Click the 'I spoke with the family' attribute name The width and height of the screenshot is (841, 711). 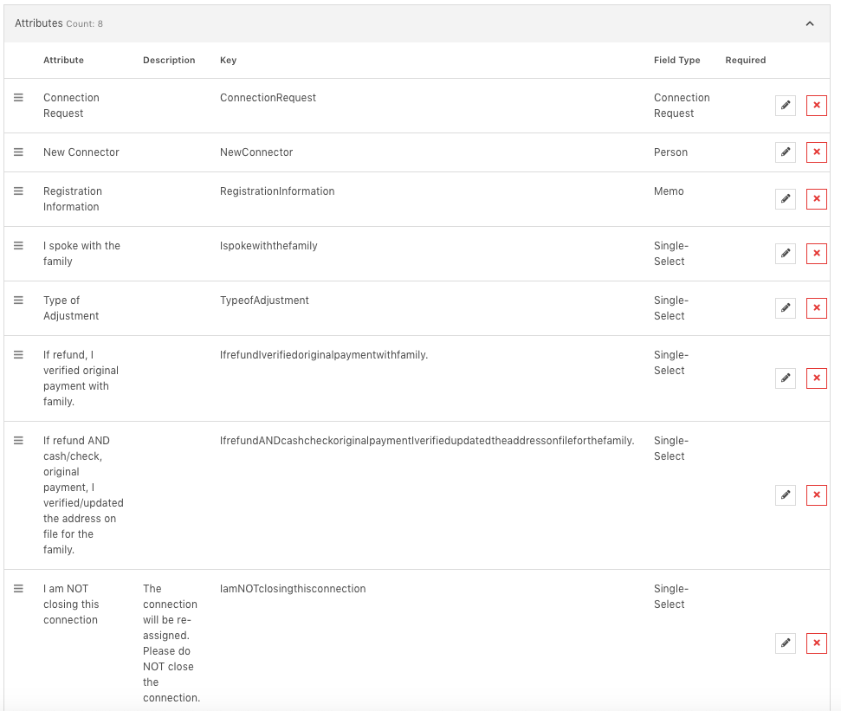[x=81, y=254]
